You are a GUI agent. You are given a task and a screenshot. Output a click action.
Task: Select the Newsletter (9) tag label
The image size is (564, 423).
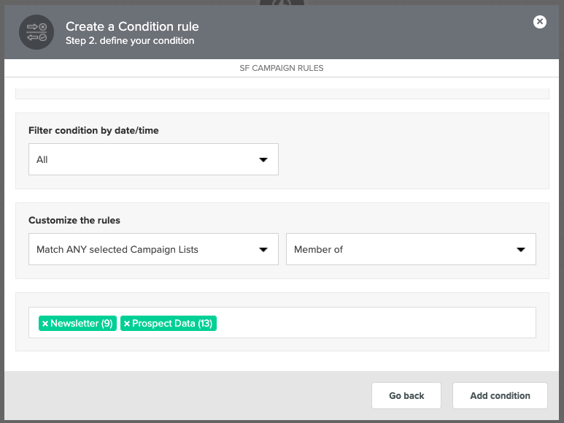tap(82, 323)
